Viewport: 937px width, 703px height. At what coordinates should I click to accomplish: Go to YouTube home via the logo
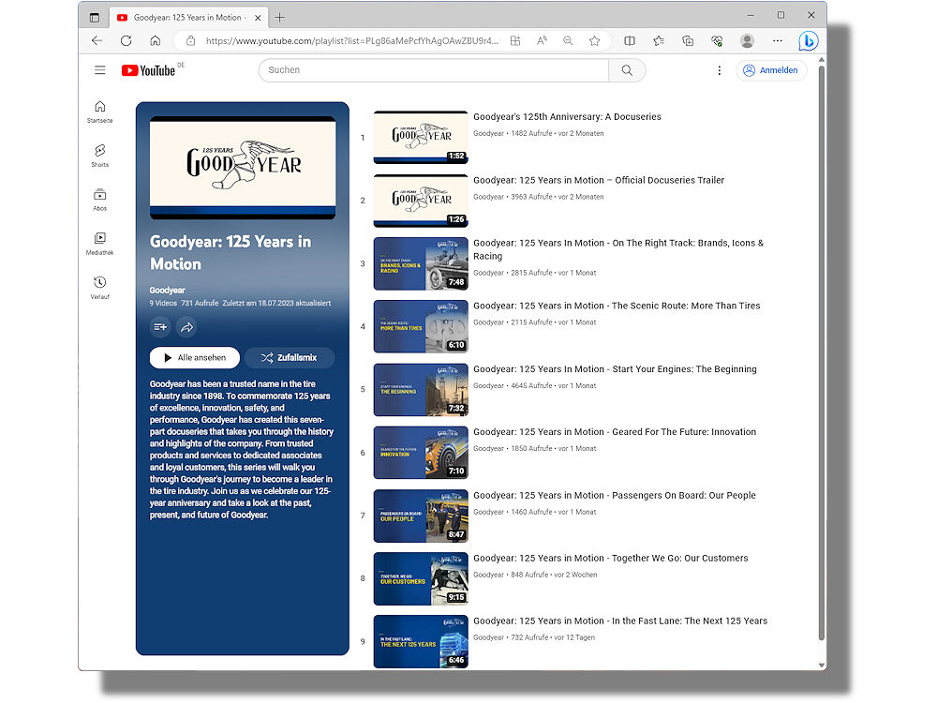[148, 70]
